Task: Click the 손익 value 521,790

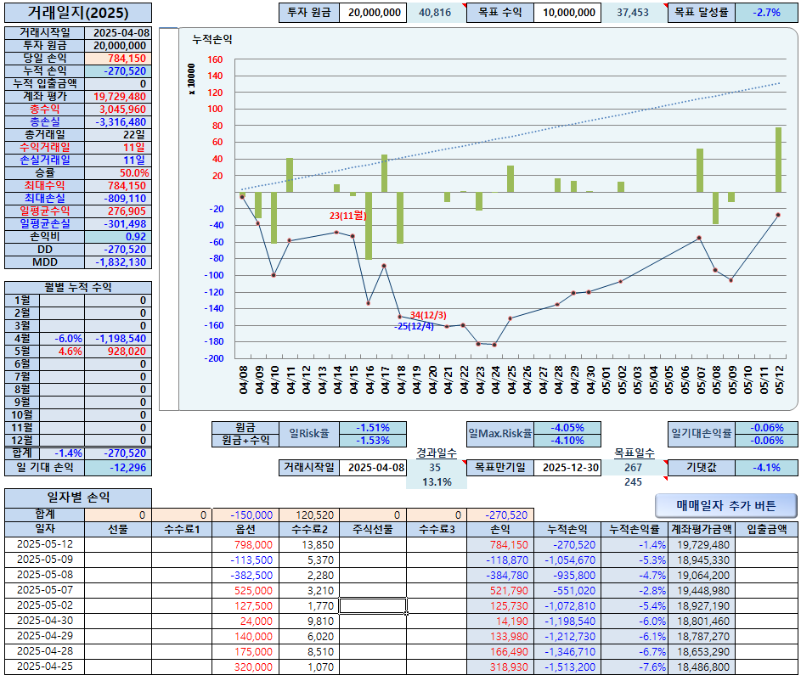Action: click(500, 591)
